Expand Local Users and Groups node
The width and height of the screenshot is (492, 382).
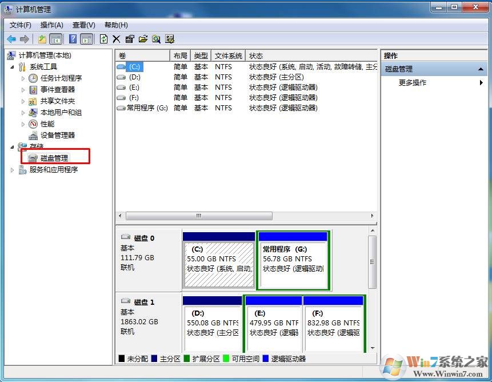click(x=23, y=113)
